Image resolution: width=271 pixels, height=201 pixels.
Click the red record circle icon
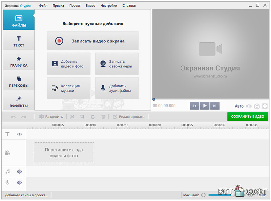[x=59, y=41]
